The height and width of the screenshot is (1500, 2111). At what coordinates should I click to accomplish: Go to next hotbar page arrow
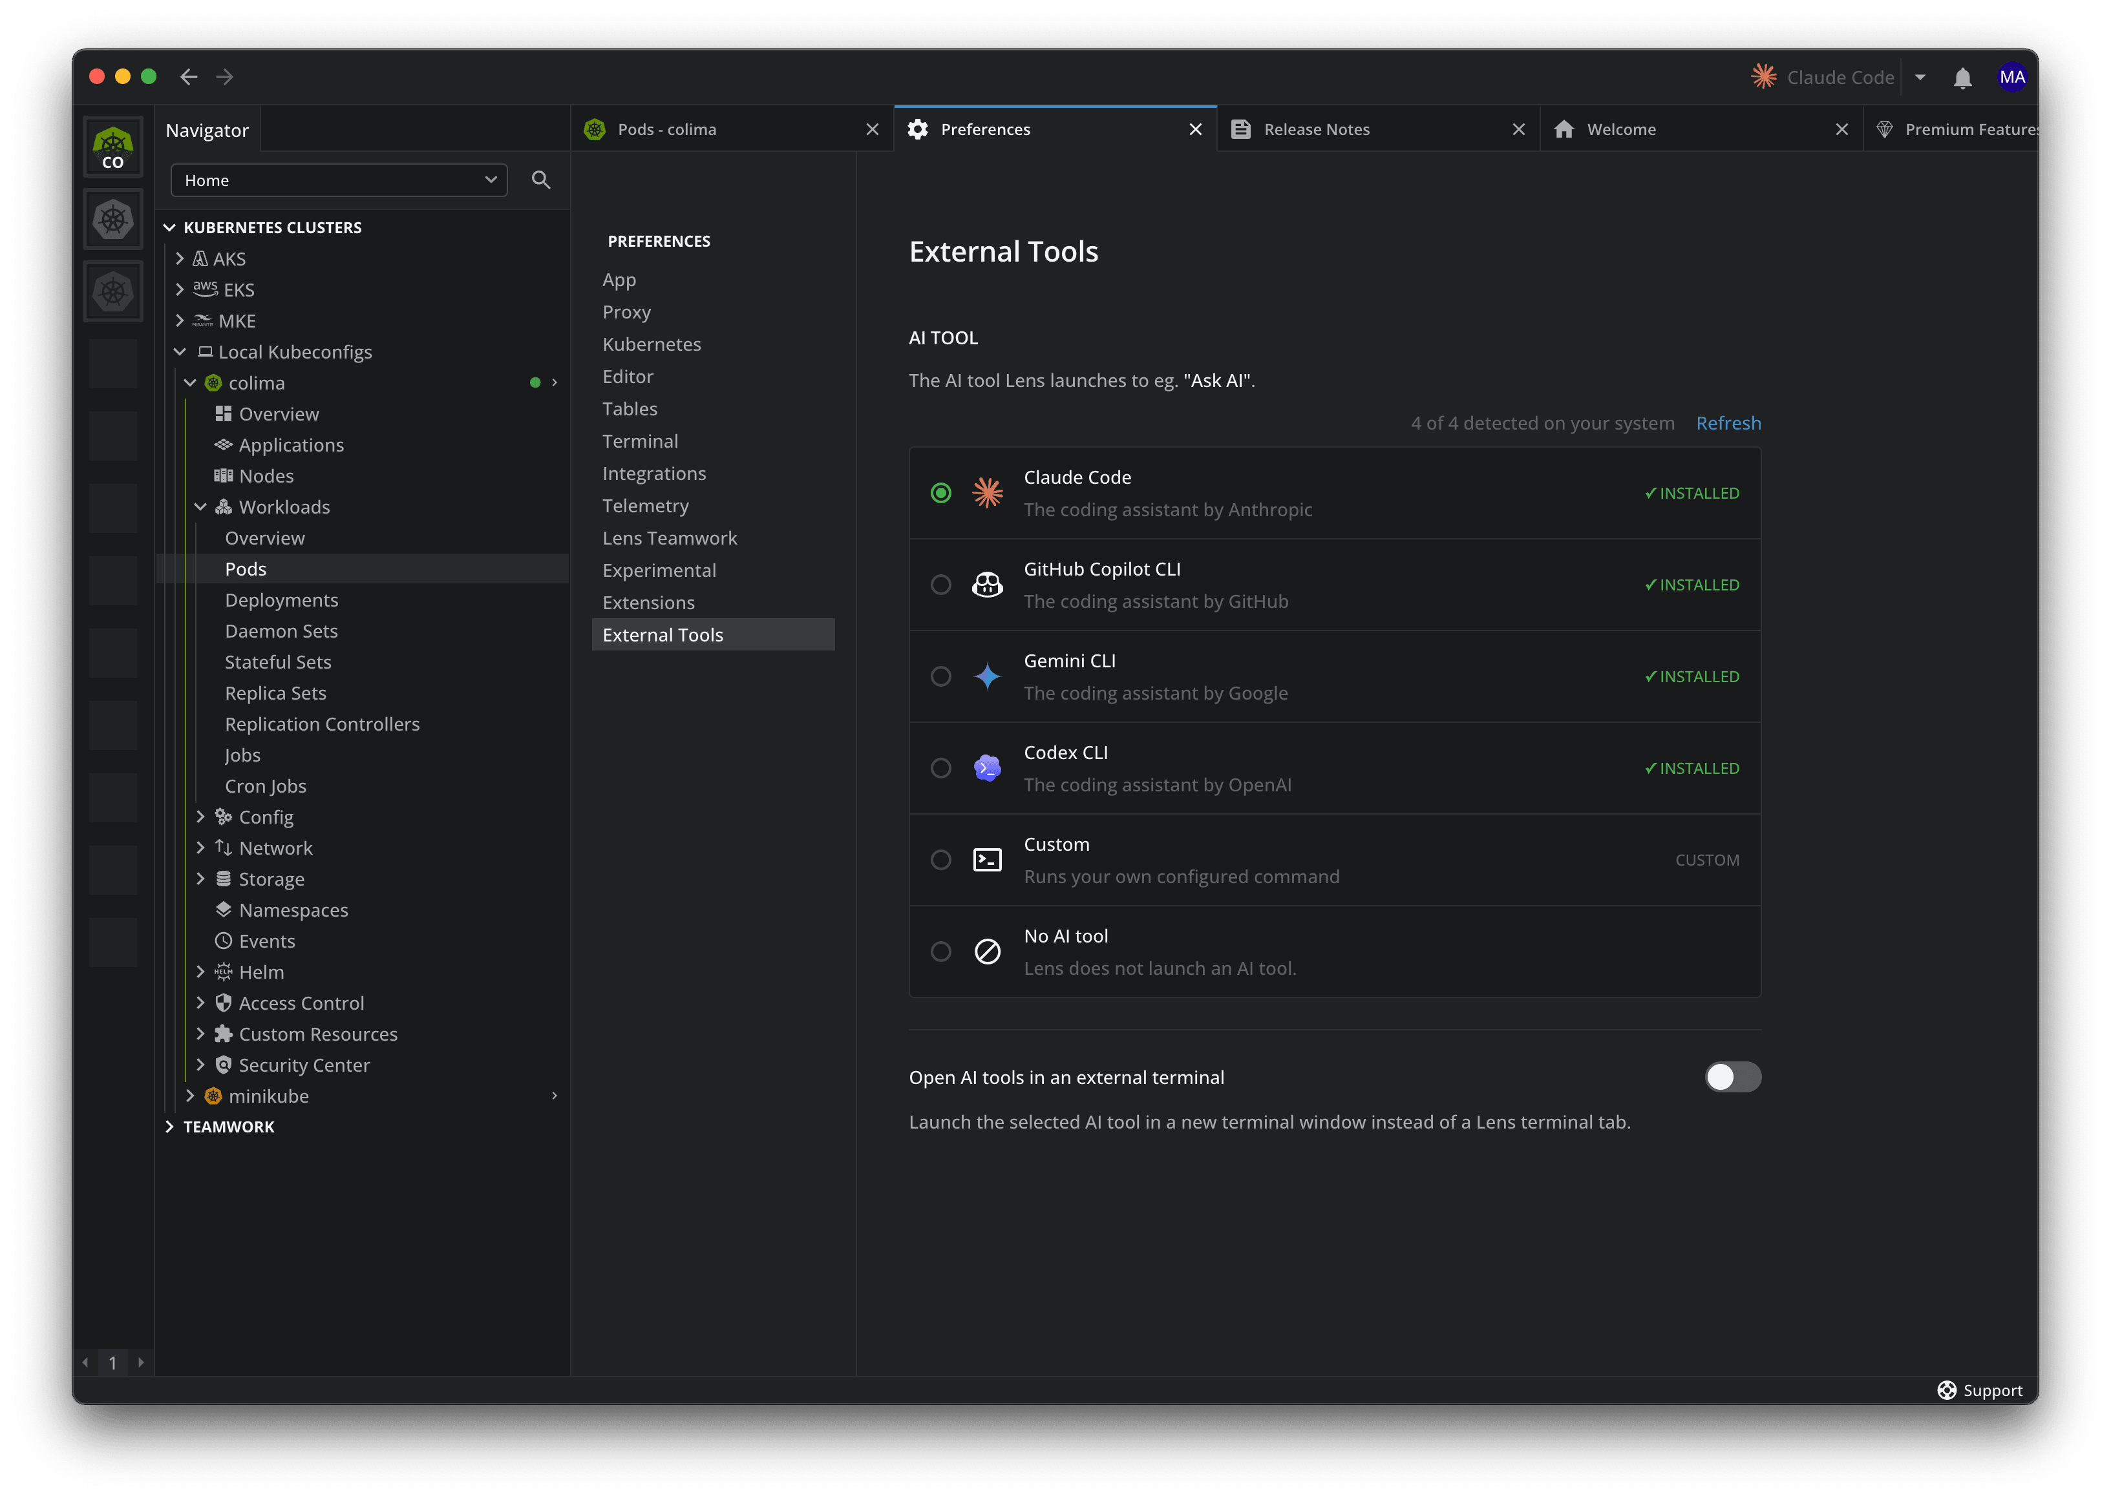pyautogui.click(x=140, y=1362)
